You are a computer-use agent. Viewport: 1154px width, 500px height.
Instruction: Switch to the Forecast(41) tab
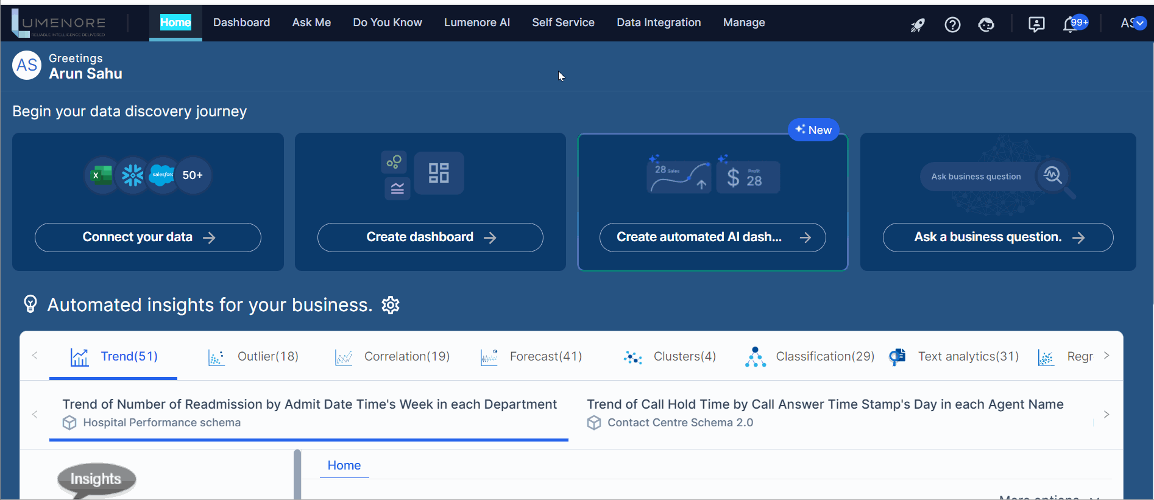[532, 356]
